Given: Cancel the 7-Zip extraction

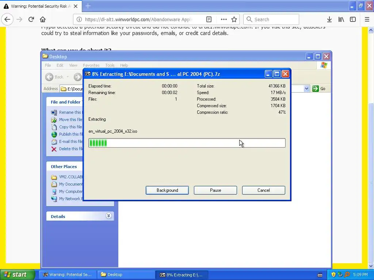Looking at the screenshot, I should (264, 190).
